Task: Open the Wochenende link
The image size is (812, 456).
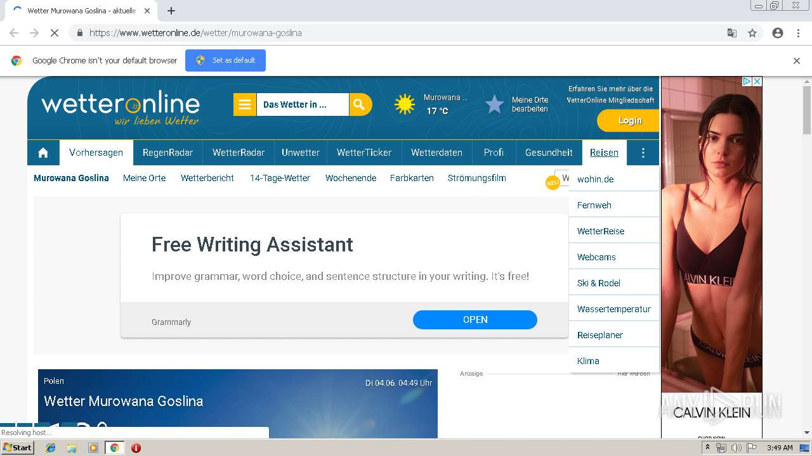Action: [351, 178]
